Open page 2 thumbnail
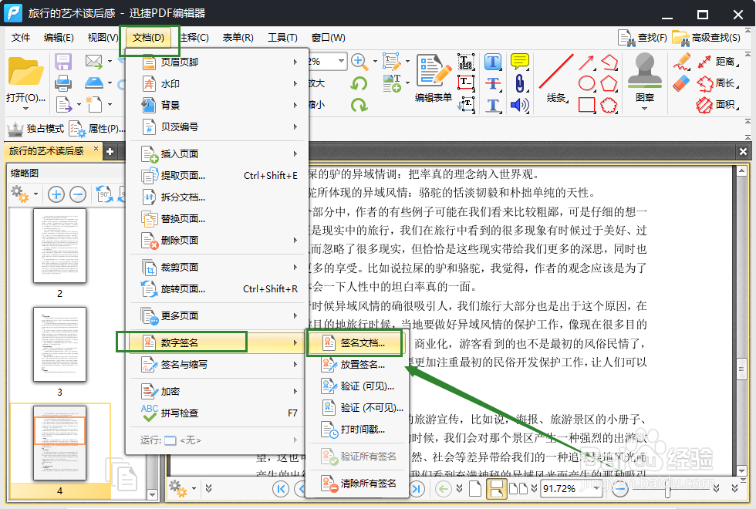756x509 pixels. pos(60,245)
